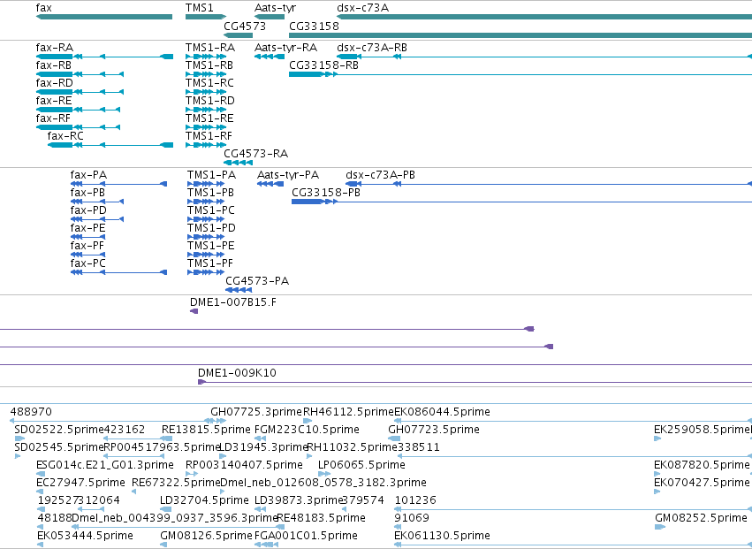Click the TMS1-RF transcript label
The image size is (752, 549).
[209, 136]
